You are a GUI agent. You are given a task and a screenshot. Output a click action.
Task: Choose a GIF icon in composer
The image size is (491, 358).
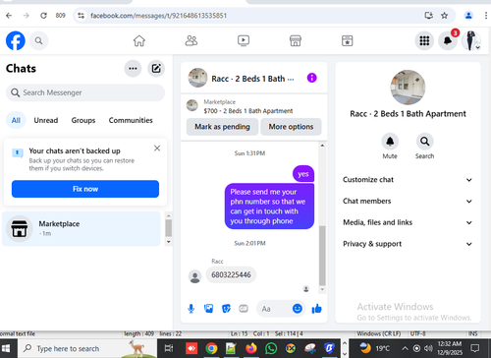tap(244, 309)
